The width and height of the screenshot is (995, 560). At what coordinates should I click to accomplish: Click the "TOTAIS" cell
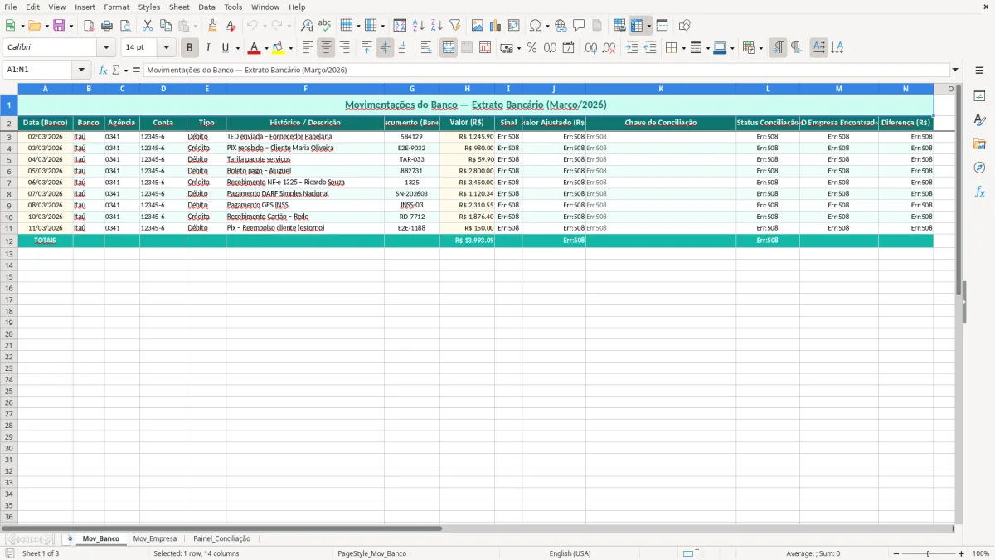pos(45,241)
